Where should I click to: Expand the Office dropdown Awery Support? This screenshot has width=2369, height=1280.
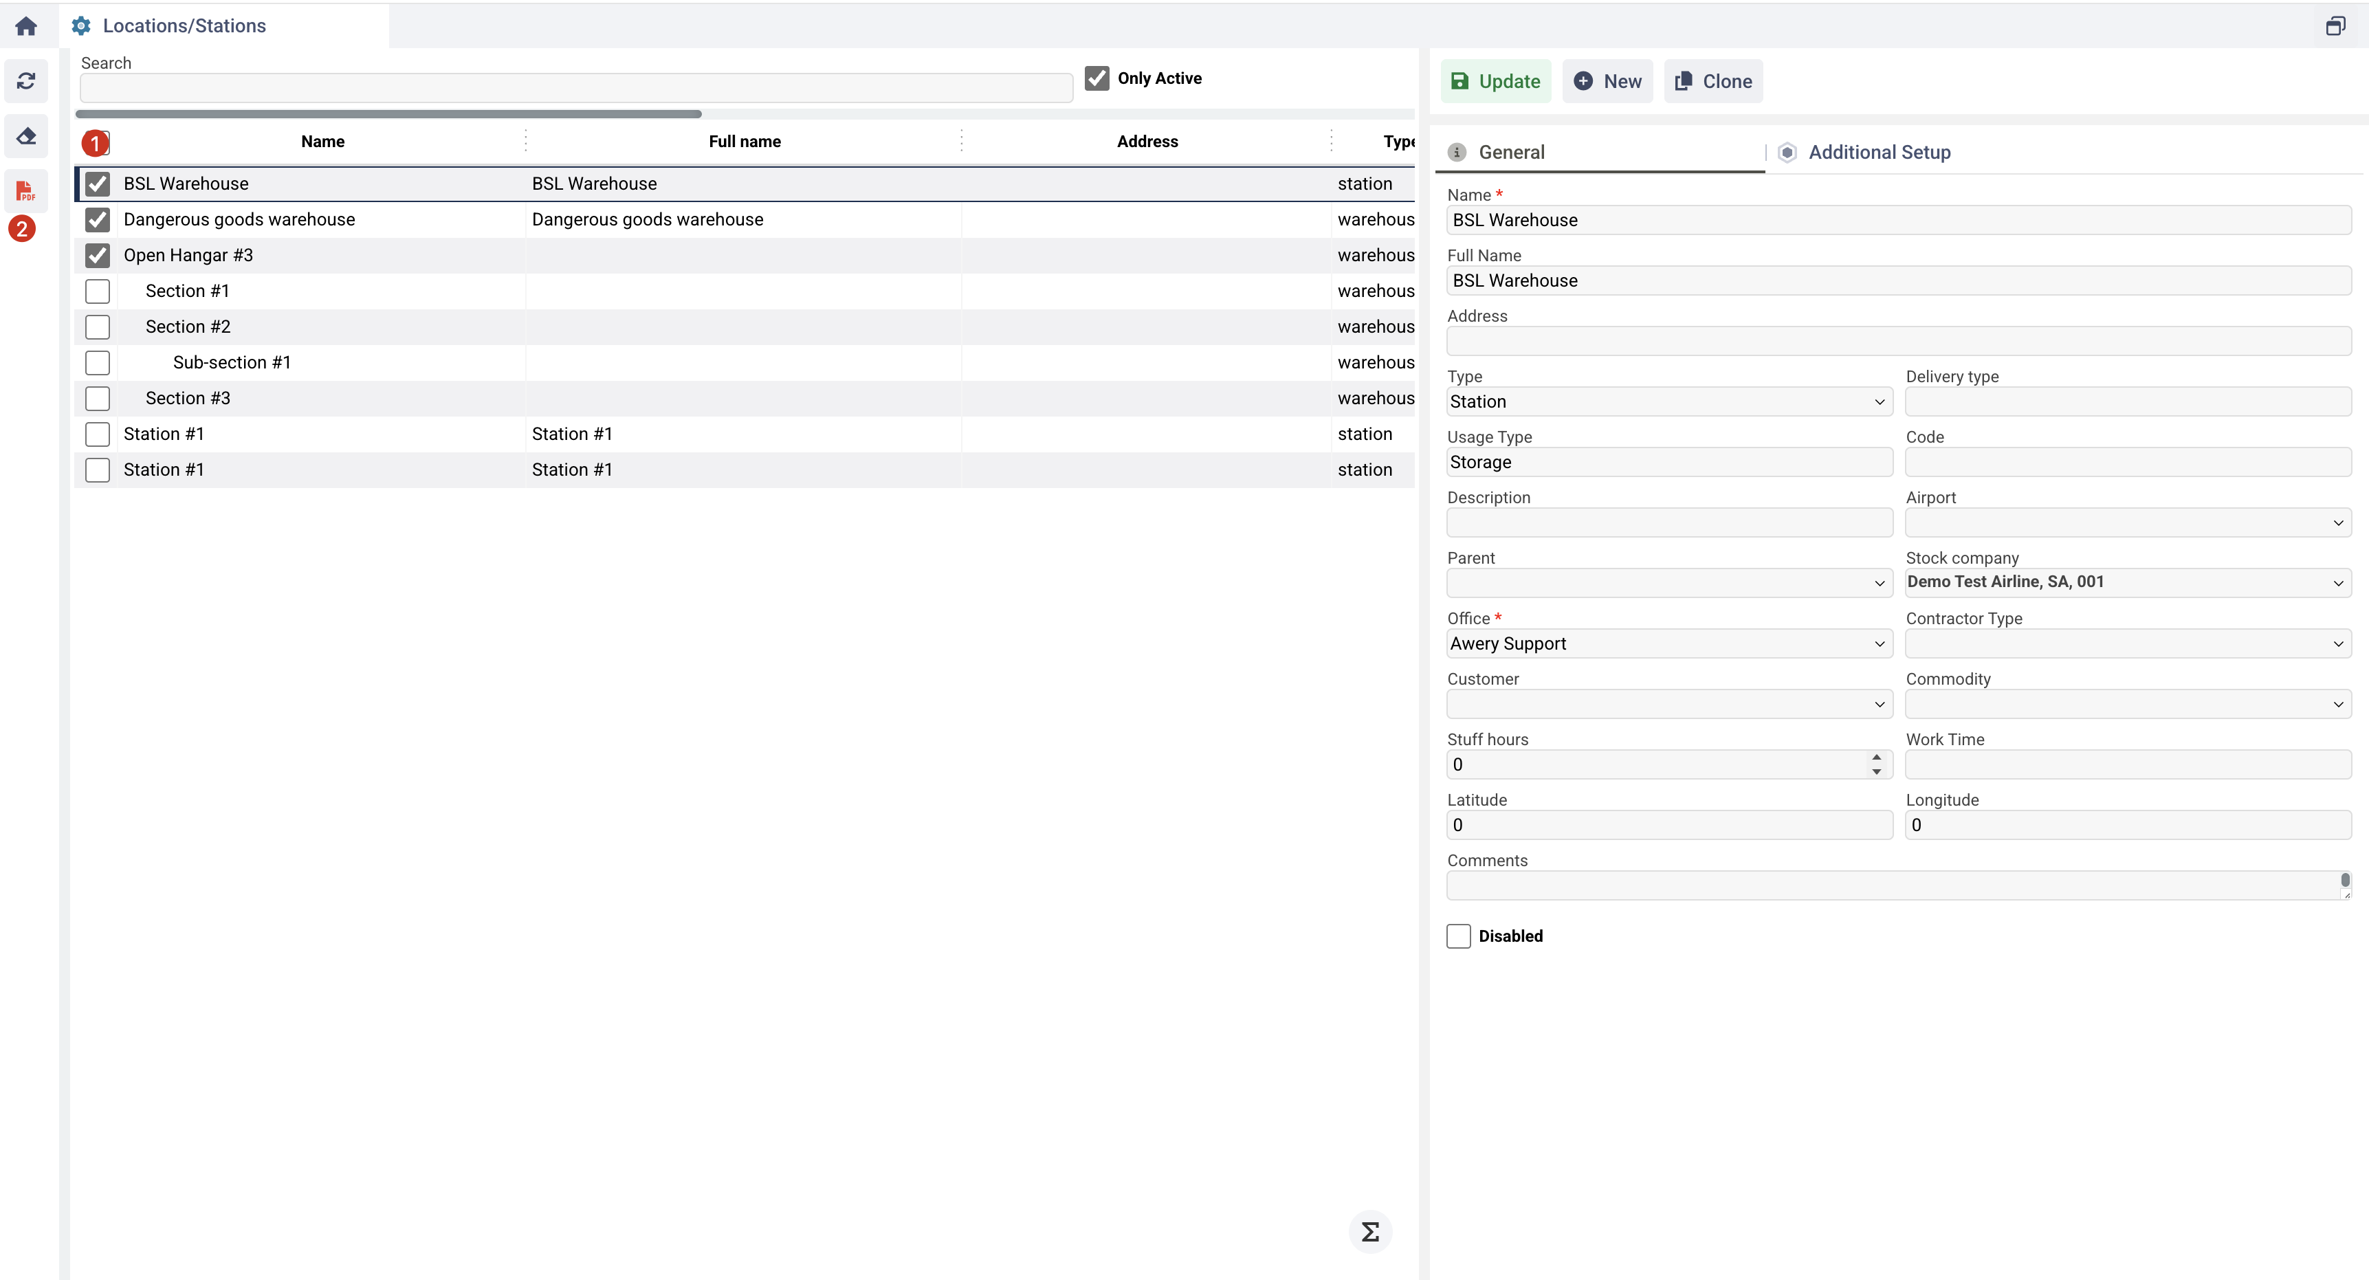coord(1668,643)
